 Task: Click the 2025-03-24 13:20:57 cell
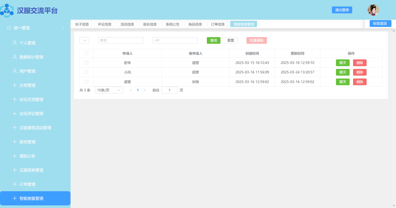pos(297,72)
